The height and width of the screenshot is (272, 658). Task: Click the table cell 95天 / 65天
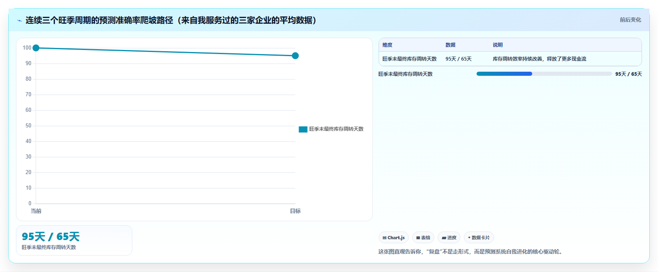tap(458, 59)
